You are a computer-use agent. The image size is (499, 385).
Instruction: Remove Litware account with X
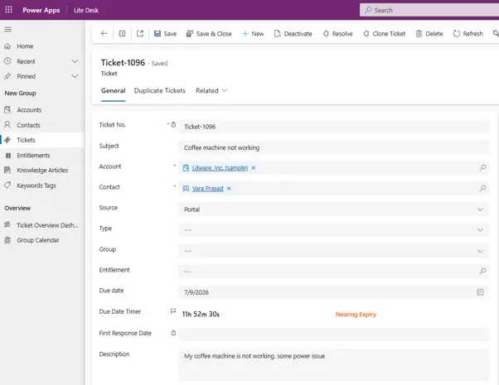(x=254, y=168)
